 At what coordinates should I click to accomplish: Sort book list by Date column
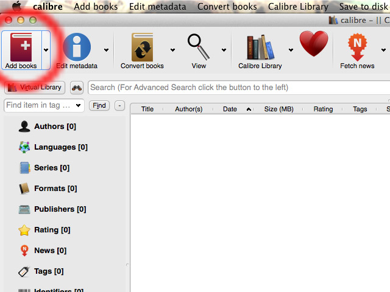click(230, 109)
